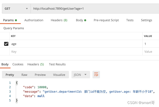Select the Preview response view
The height and width of the screenshot is (107, 159).
pos(40,75)
